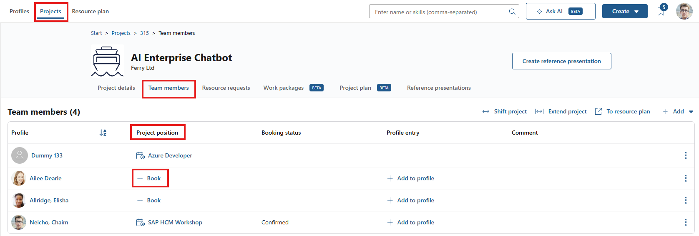The image size is (699, 236).
Task: Open the Dummy 133 profile
Action: tap(47, 155)
